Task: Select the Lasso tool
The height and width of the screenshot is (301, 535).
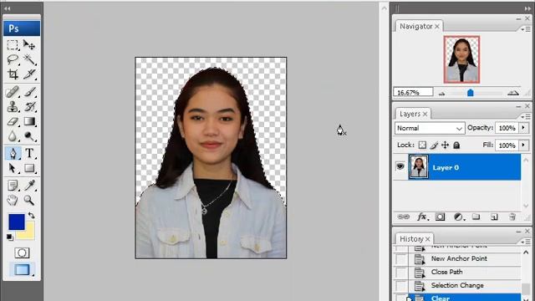Action: (13, 59)
